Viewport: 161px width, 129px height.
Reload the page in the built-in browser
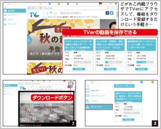41,8
